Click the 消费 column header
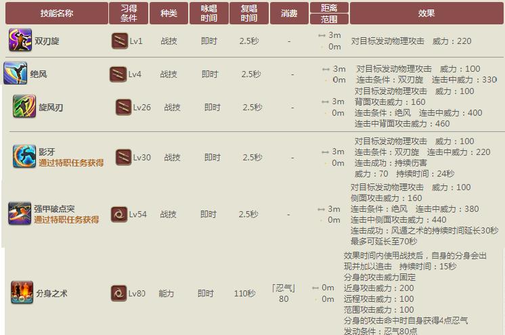Viewport: 505px width, 335px height. [x=289, y=14]
